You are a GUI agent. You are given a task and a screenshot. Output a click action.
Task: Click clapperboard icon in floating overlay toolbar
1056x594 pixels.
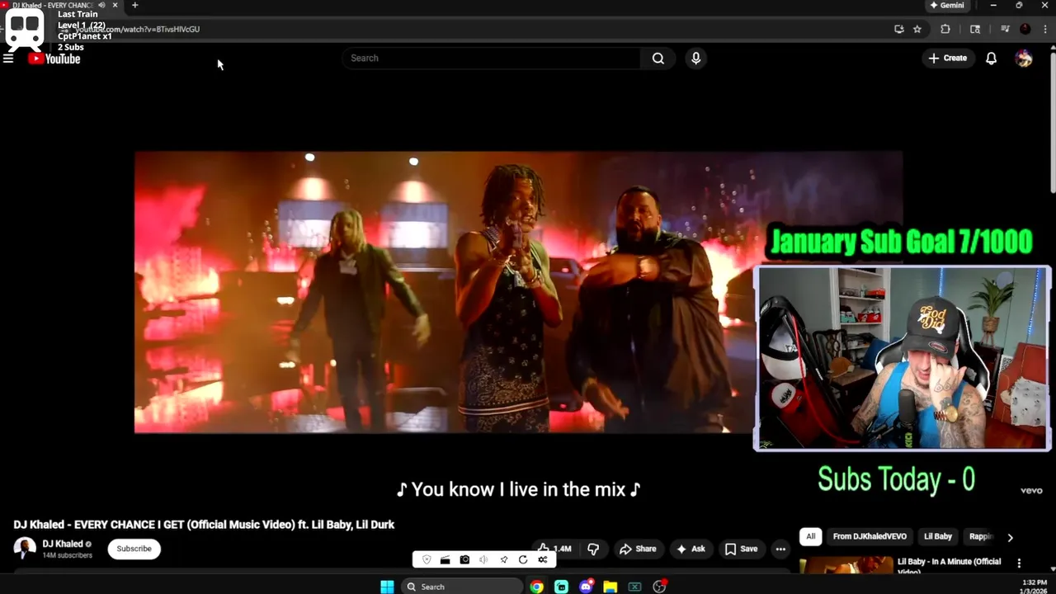coord(445,559)
